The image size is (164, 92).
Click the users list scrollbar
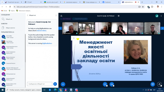pyautogui.click(x=25, y=48)
